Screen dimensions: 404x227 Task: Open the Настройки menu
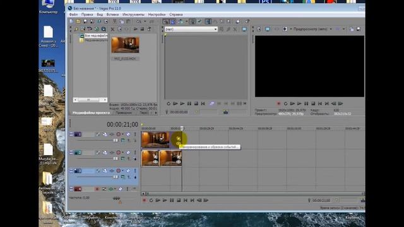(x=157, y=15)
